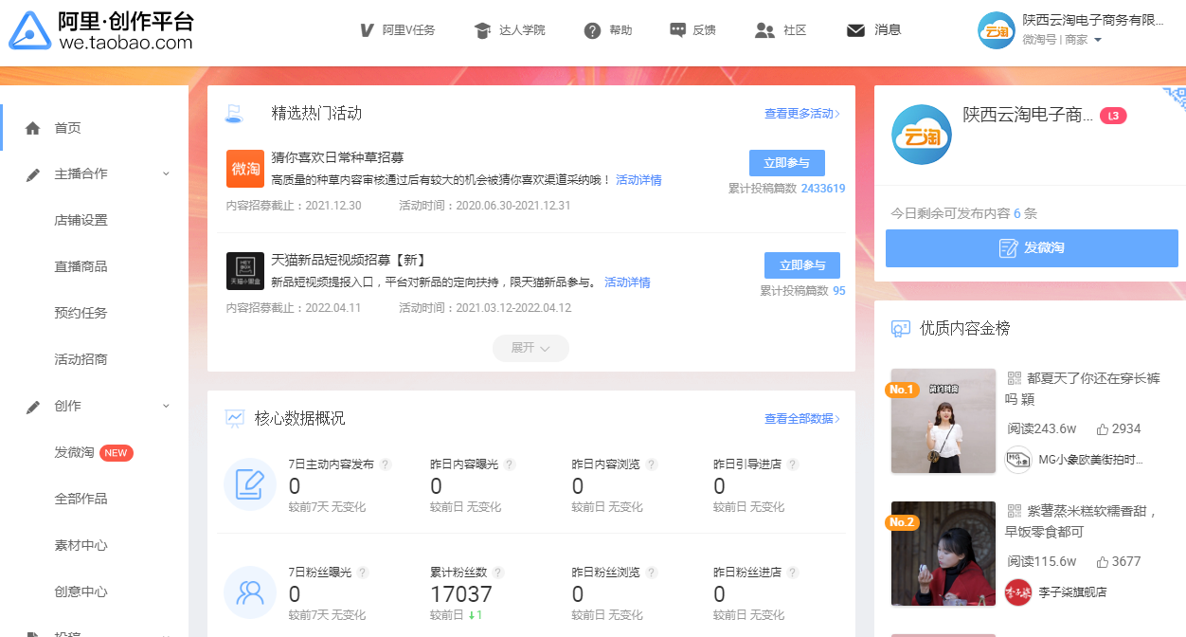
Task: Click the 发微淘 blue button
Action: [x=1032, y=247]
